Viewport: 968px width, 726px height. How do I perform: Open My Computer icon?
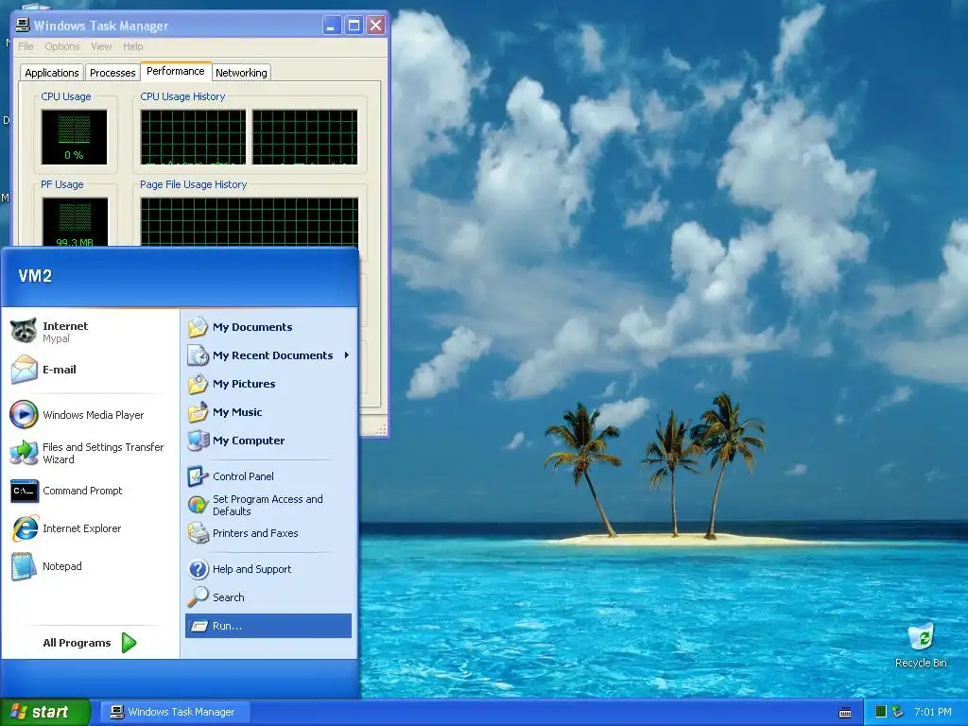pyautogui.click(x=198, y=441)
